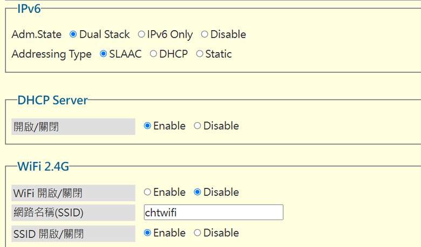Choose IPv6 Only admin state
Screen dimensions: 421x247
tap(141, 34)
